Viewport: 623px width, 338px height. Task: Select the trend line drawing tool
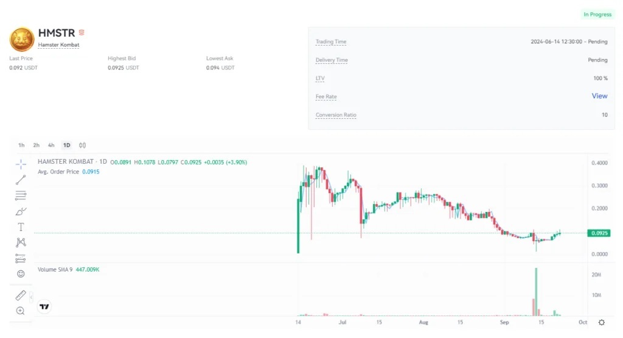tap(21, 180)
